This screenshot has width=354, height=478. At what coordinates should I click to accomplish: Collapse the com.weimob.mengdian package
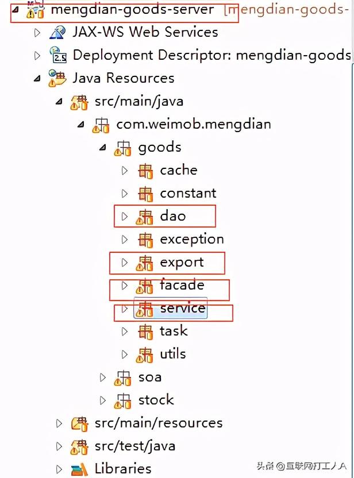[81, 125]
